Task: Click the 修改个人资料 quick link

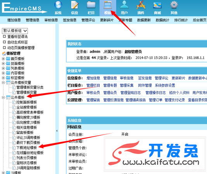Action: pos(179,93)
